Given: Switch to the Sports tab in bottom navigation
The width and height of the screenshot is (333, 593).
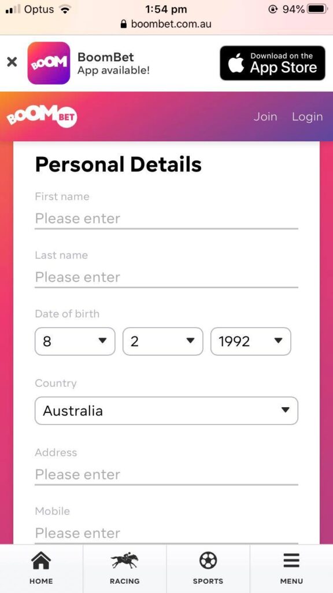Looking at the screenshot, I should click(x=208, y=569).
